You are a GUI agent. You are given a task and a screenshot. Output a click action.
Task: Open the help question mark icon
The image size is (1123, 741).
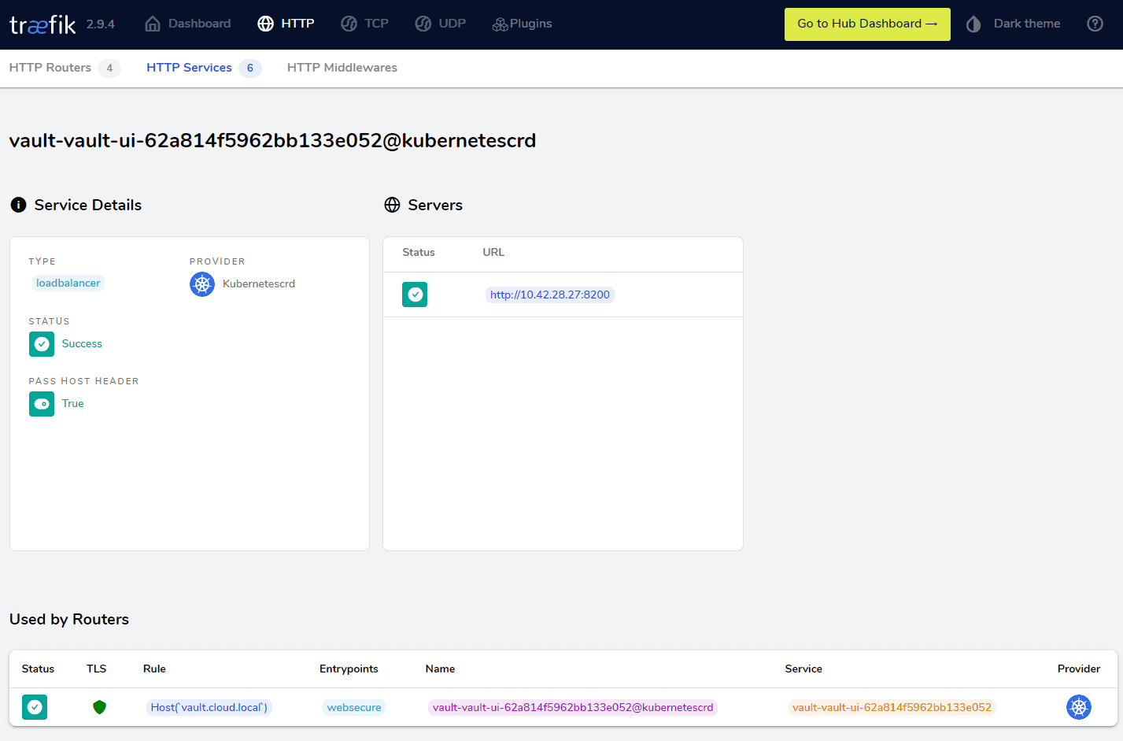tap(1095, 24)
